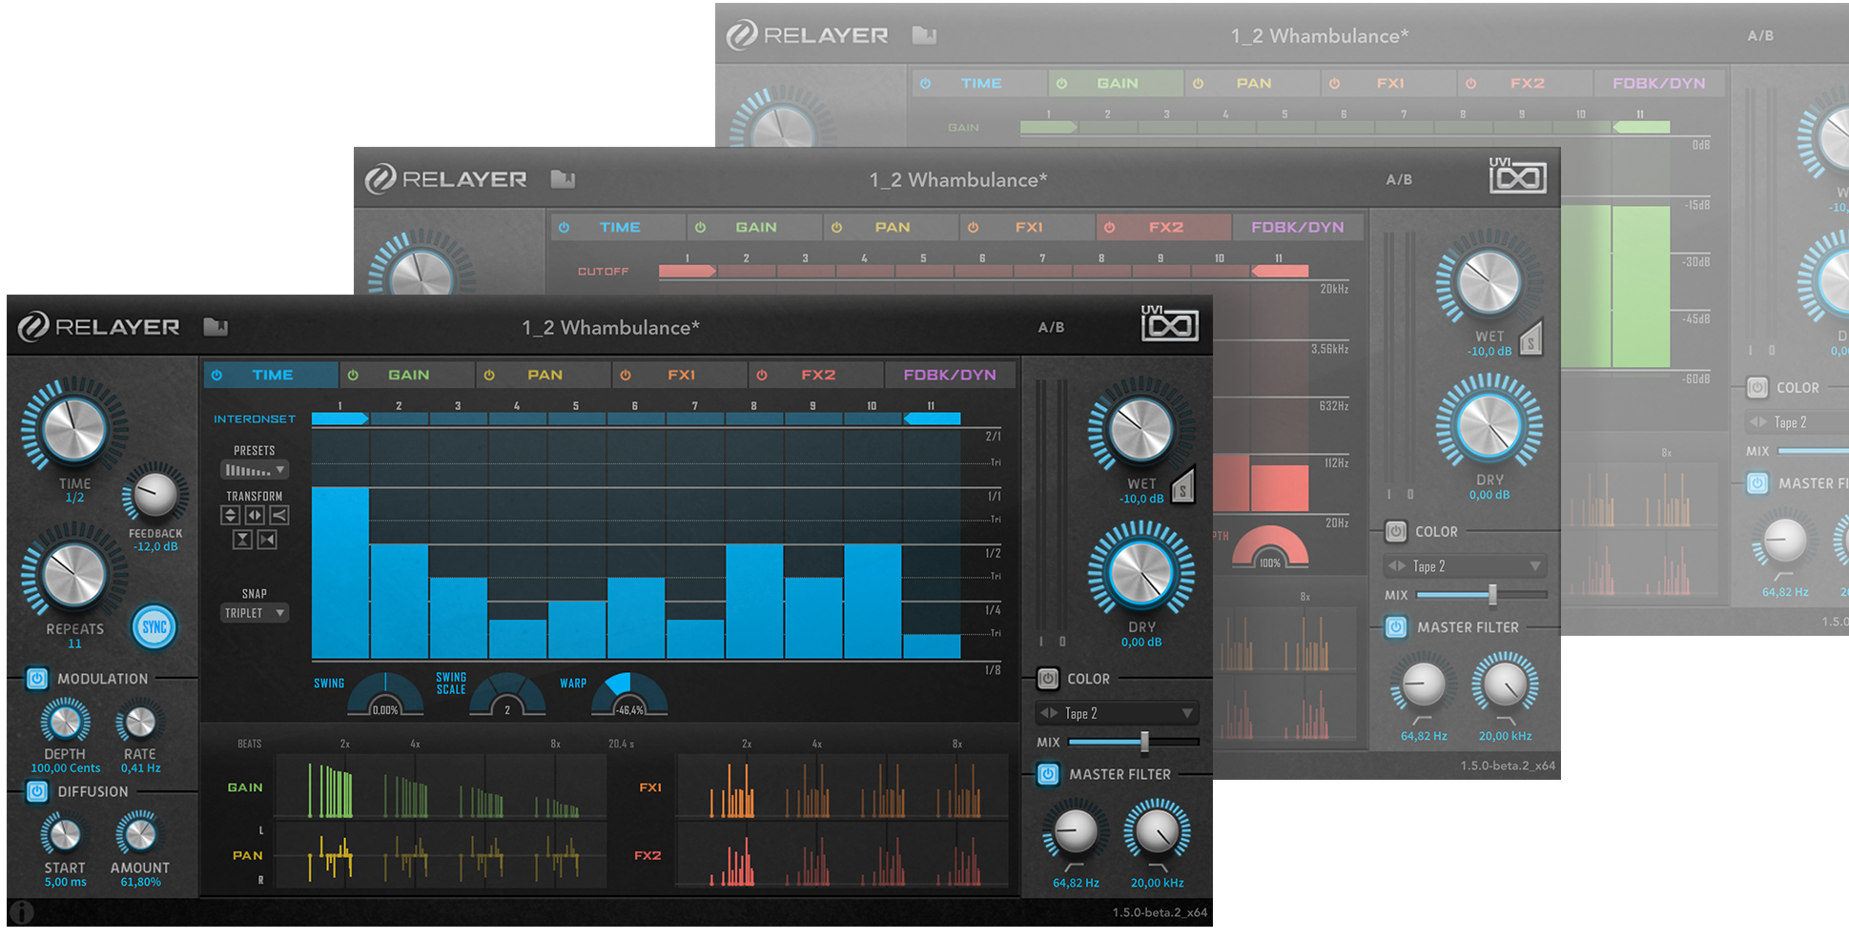
Task: Click the vertical compress transform icon
Action: click(242, 540)
